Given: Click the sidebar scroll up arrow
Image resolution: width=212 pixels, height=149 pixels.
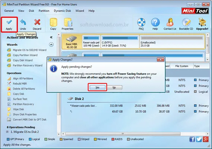Looking at the screenshot, I should click(59, 34).
